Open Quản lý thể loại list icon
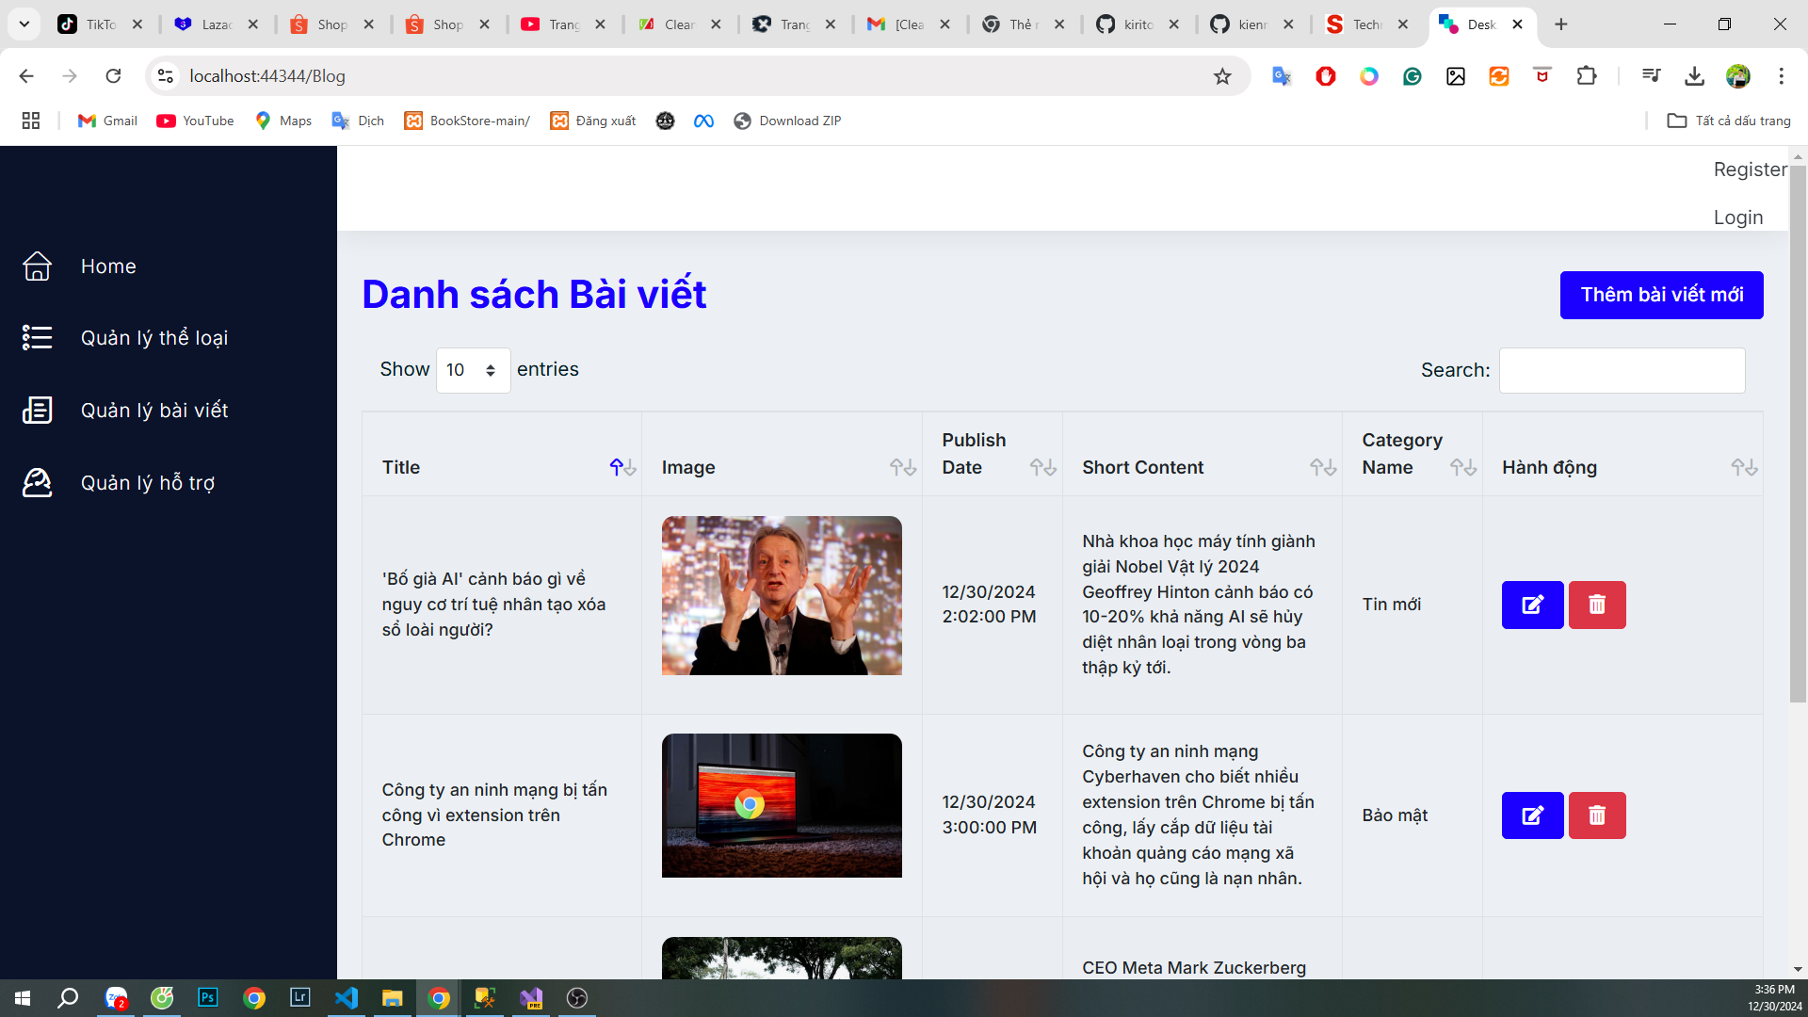Viewport: 1808px width, 1017px height. tap(38, 337)
